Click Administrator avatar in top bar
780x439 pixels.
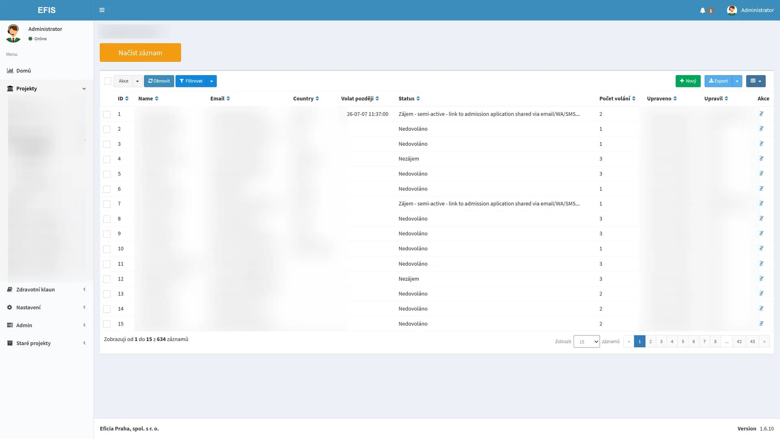pyautogui.click(x=732, y=10)
